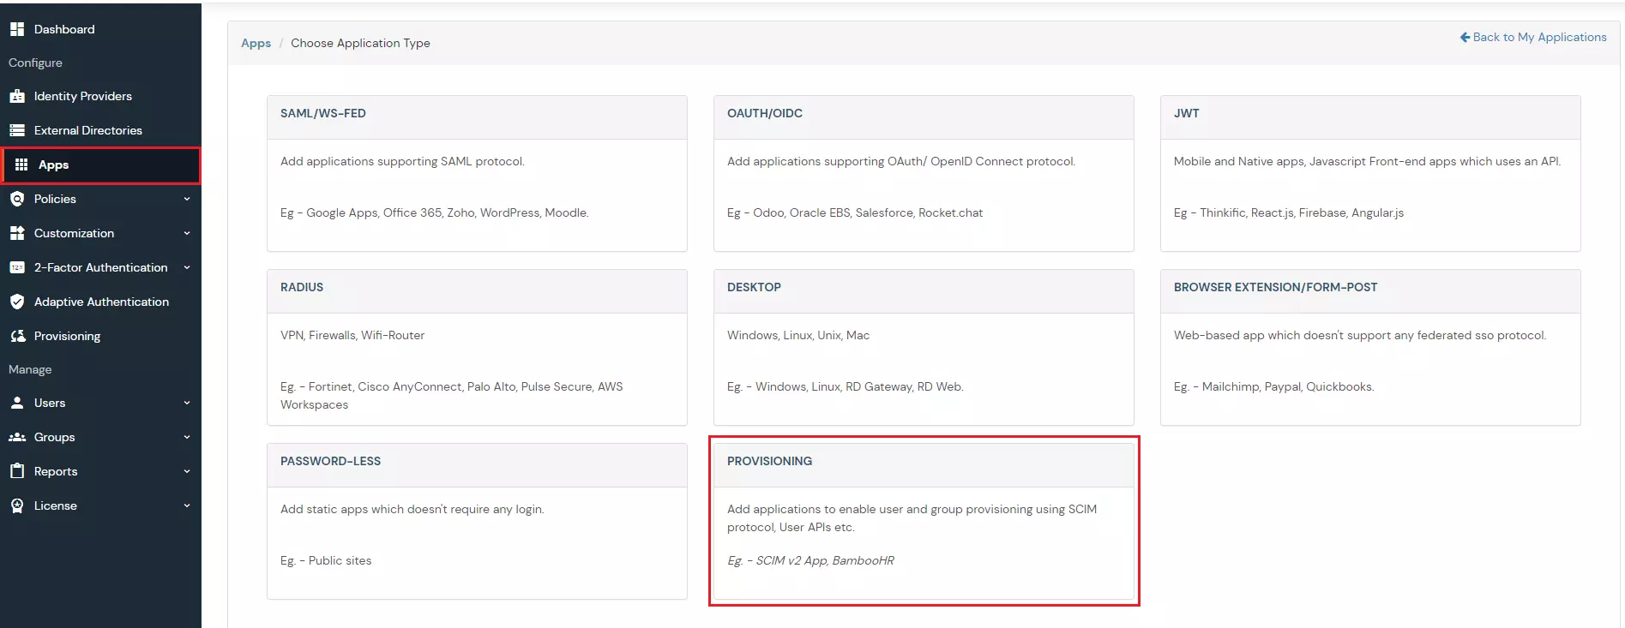Screen dimensions: 1625x628
Task: Click text 'Windows, Linux, Unix, Mac'
Action: 798,335
